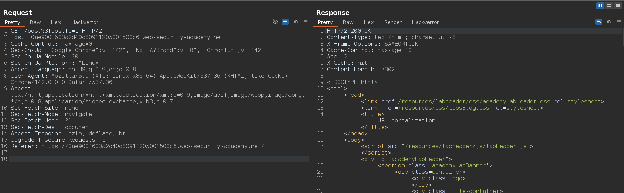Open Response Hackvertor tab

(425, 22)
